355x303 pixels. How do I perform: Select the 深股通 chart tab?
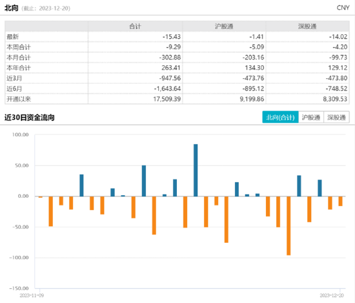tap(336, 117)
